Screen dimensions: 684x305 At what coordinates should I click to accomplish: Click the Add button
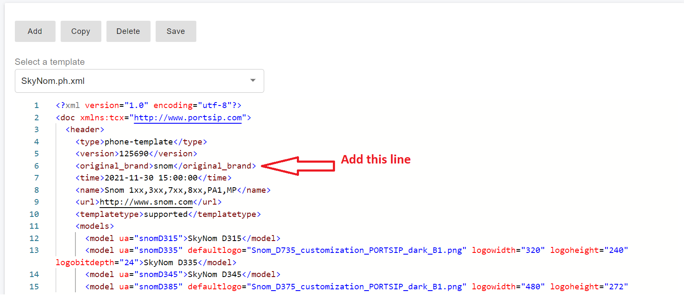35,31
